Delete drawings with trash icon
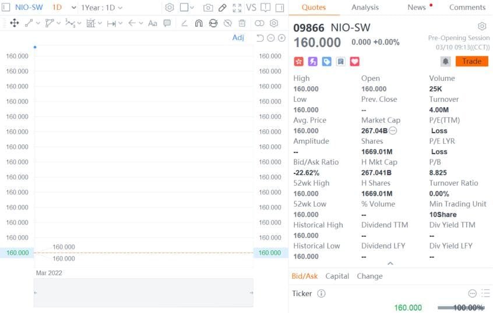The height and width of the screenshot is (313, 493). click(242, 23)
